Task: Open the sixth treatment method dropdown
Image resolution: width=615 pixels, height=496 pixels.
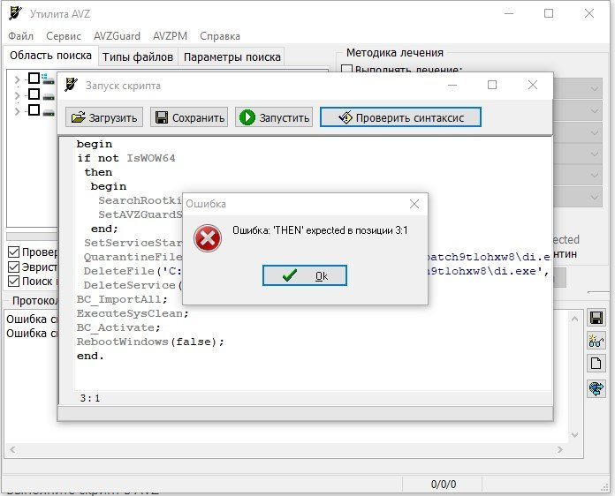Action: coord(594,197)
